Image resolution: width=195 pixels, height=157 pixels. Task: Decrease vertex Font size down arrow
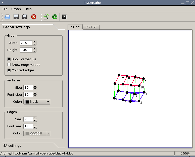35,96
